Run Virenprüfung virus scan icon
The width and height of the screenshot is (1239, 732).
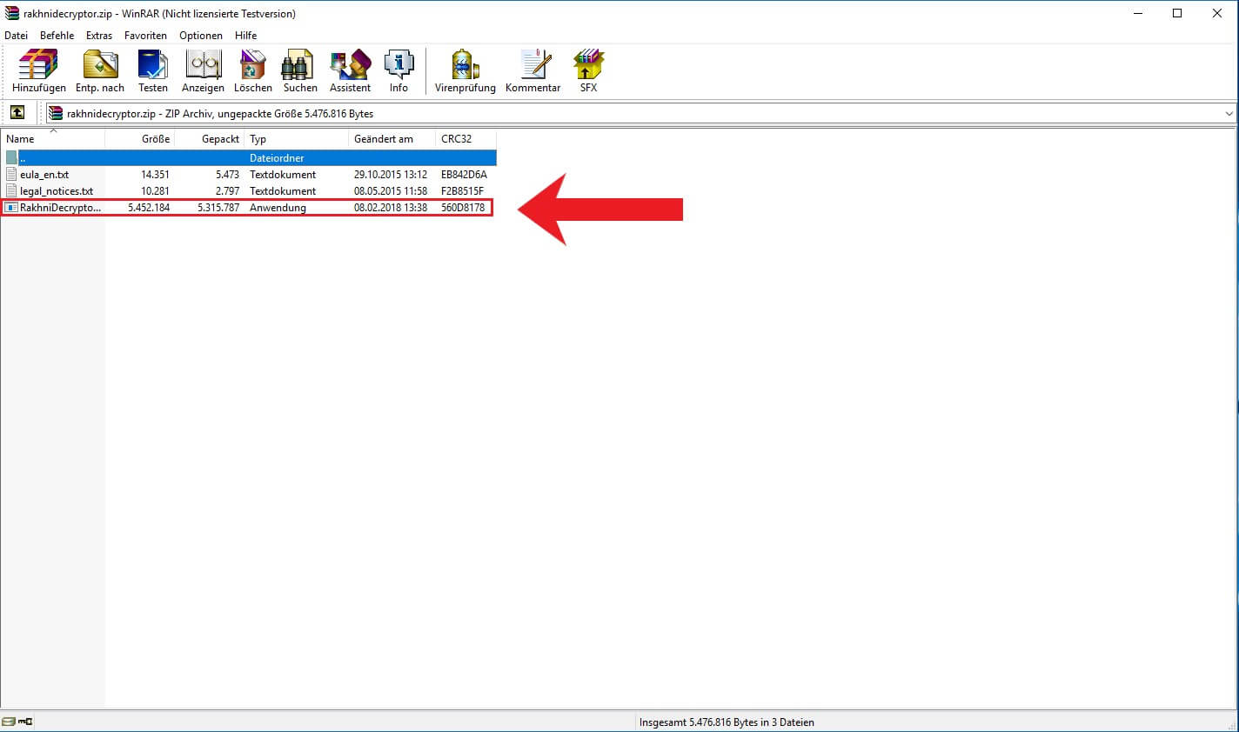[465, 64]
